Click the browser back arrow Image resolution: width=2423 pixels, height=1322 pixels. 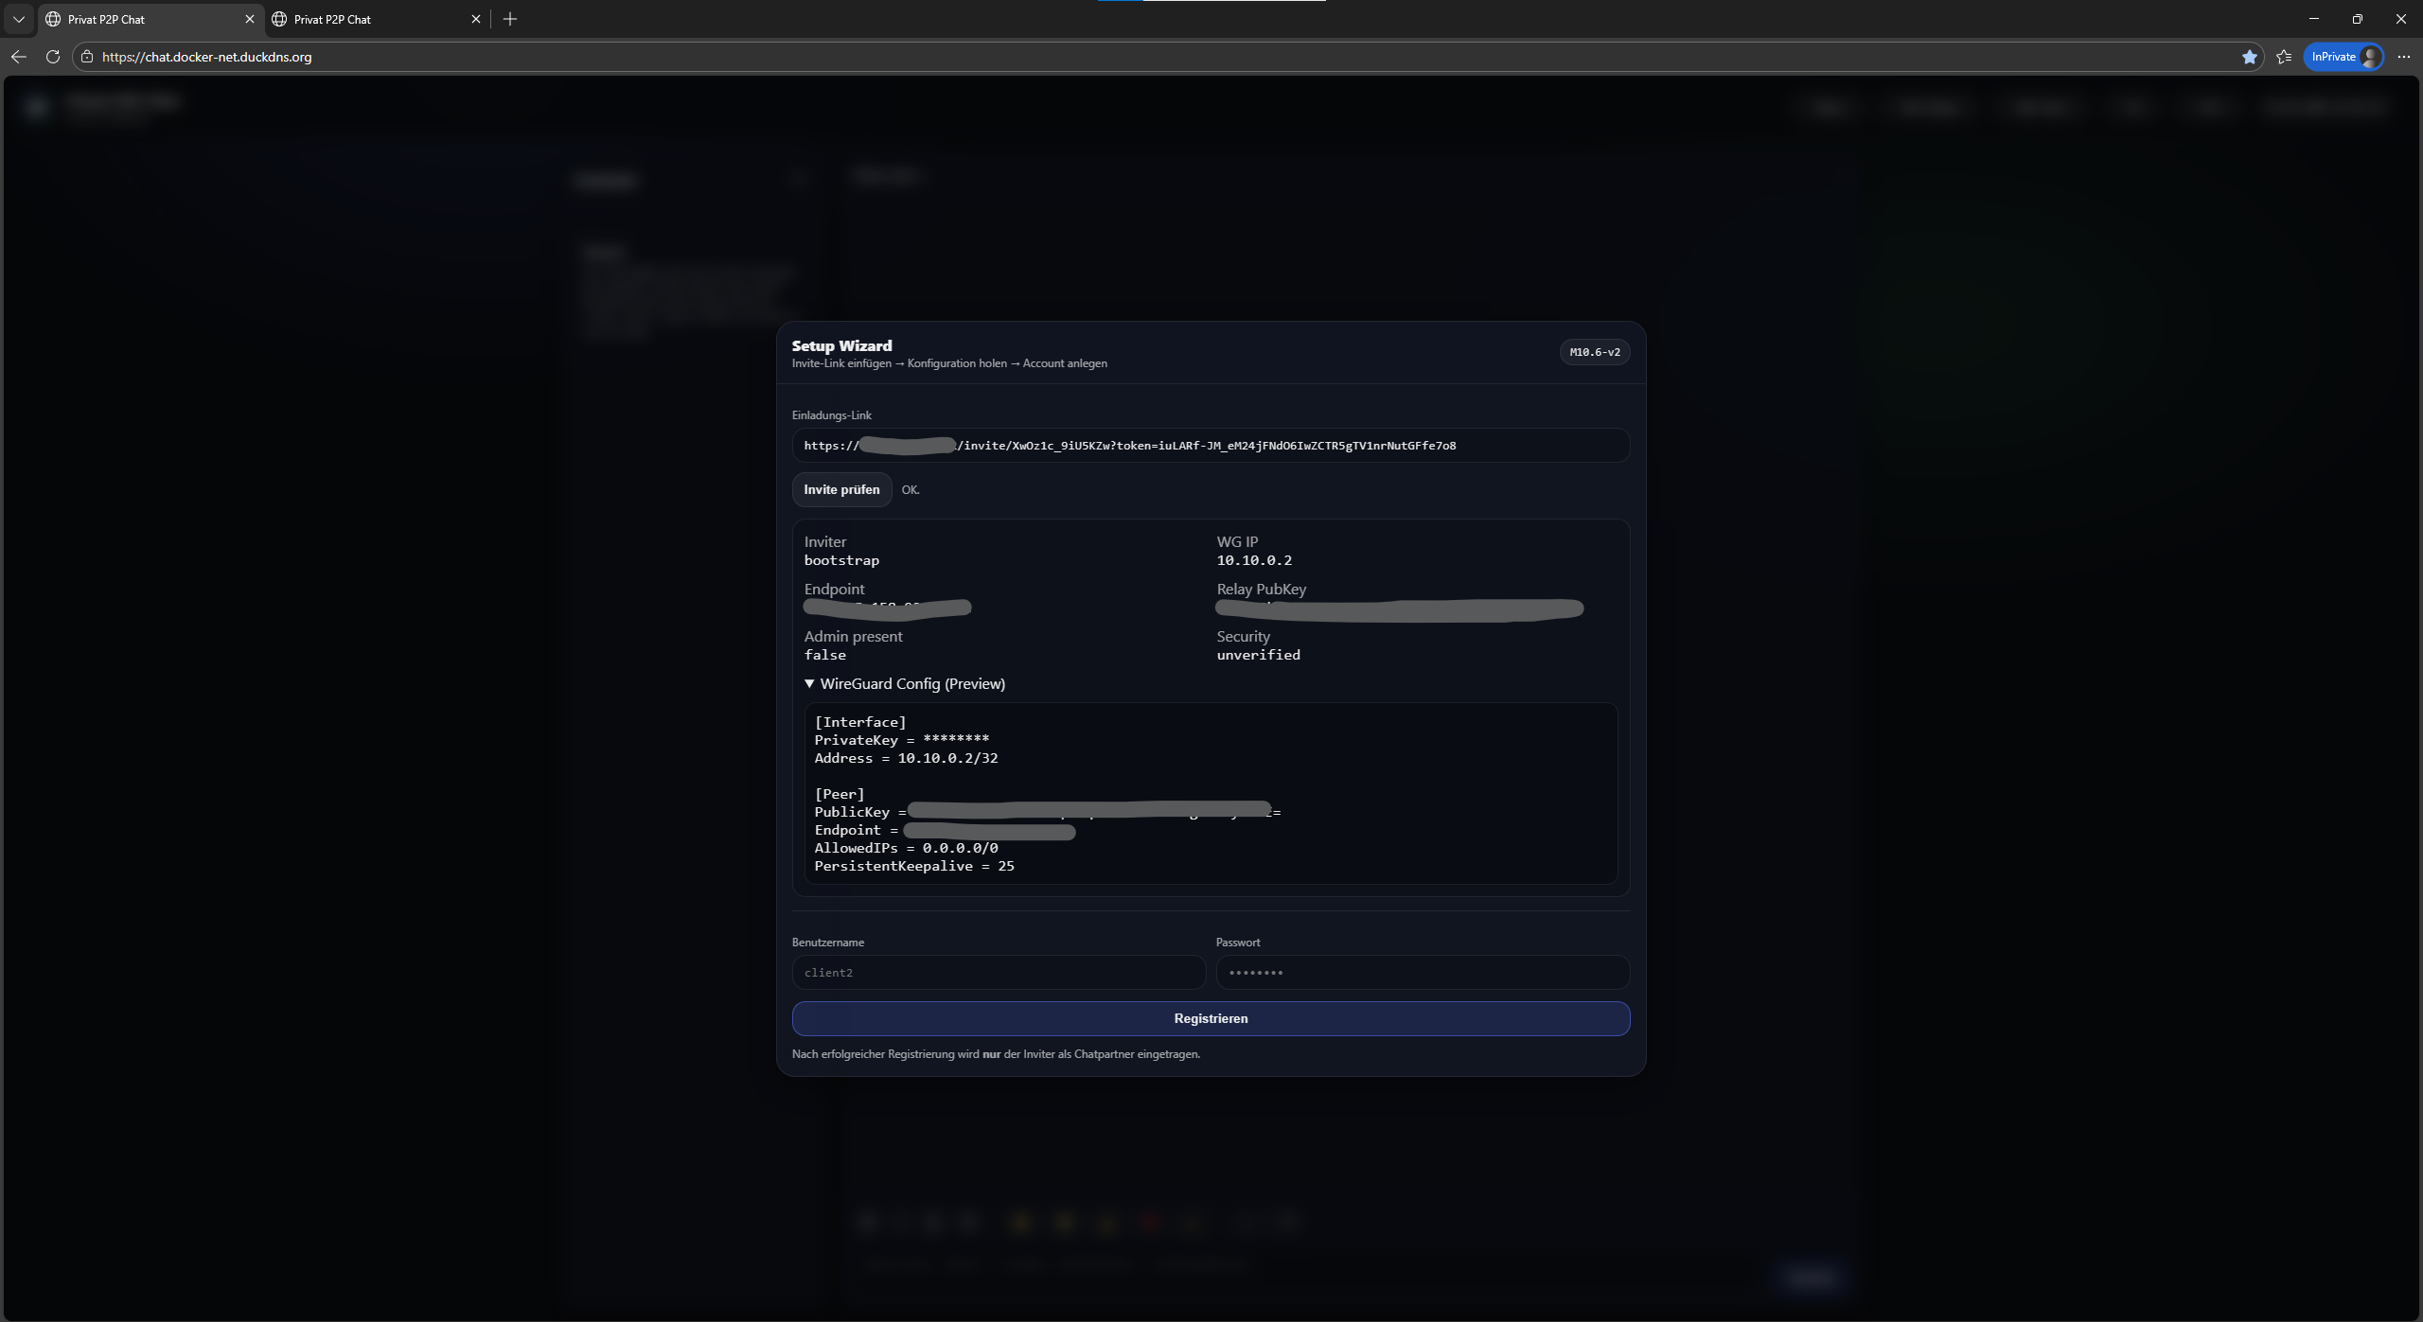pyautogui.click(x=19, y=57)
